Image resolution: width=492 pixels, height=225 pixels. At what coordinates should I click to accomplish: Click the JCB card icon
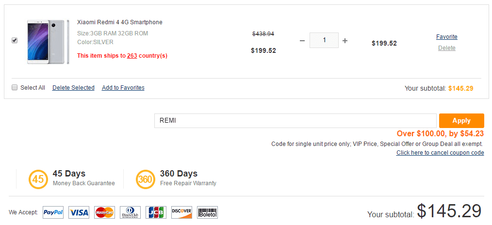point(156,212)
